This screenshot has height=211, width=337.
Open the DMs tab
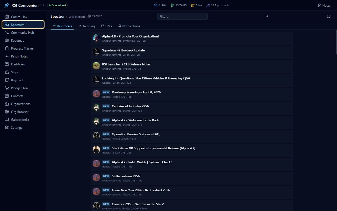coord(106,26)
